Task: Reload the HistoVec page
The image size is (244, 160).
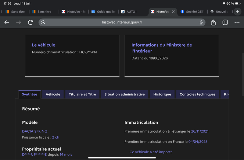Action: [x=30, y=22]
